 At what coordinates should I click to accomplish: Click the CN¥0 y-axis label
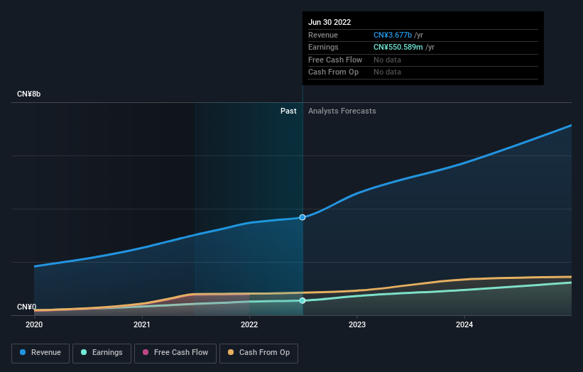[x=27, y=307]
